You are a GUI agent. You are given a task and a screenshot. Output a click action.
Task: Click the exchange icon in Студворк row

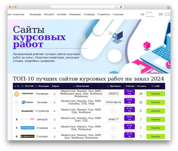[54, 128]
